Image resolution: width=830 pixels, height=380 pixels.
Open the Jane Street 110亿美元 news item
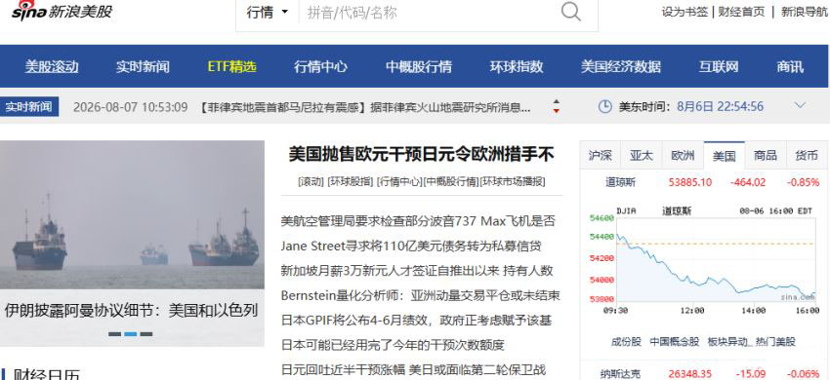(x=411, y=246)
